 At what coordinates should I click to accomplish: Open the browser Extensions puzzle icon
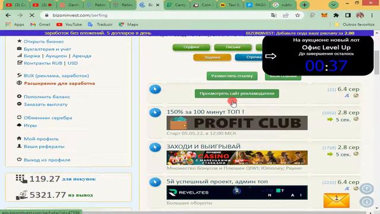click(336, 15)
